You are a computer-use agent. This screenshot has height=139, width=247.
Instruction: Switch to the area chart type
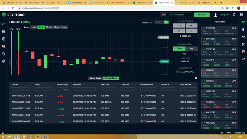(x=157, y=22)
